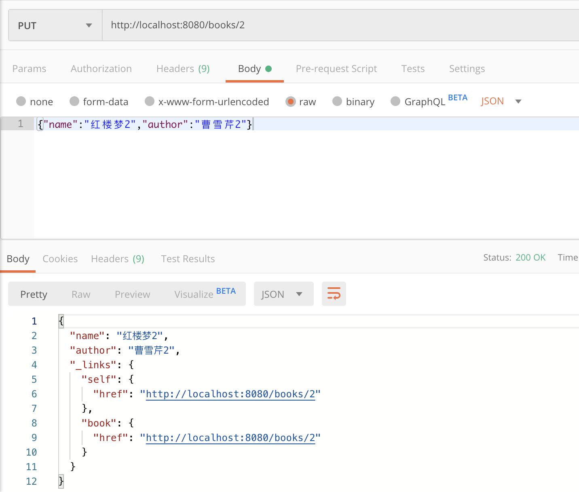Click the request URL input field
Screen dimensions: 579x492
point(243,25)
